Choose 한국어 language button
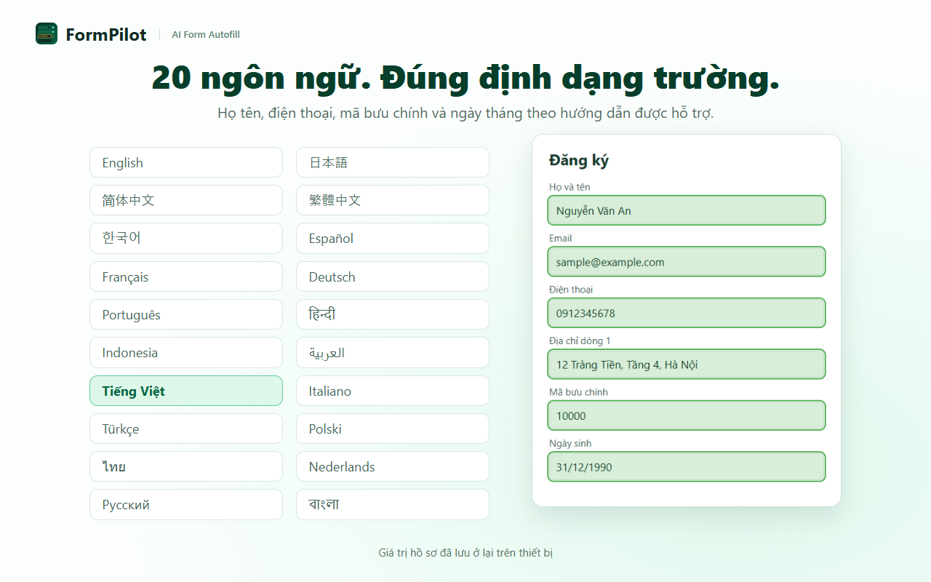 (x=186, y=238)
